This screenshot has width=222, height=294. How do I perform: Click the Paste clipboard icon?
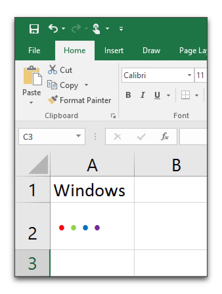[33, 75]
